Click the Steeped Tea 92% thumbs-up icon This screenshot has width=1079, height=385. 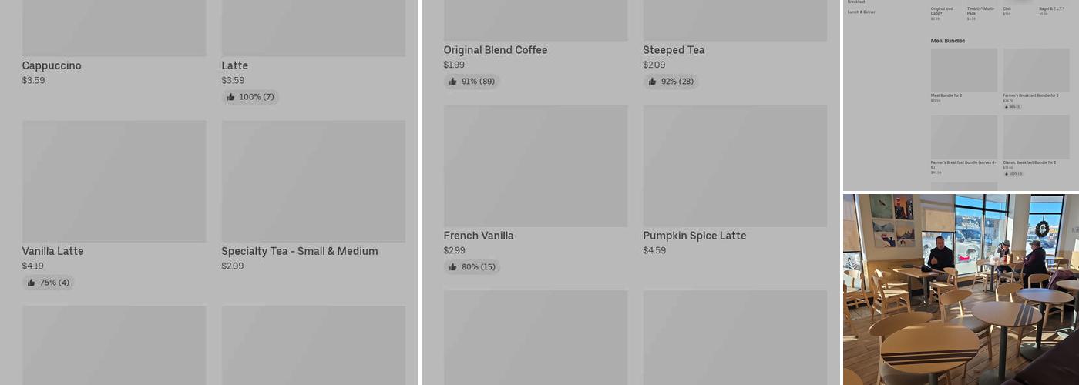[653, 82]
